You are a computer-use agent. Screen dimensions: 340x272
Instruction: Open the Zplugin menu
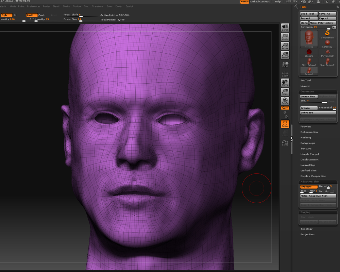(x=119, y=6)
